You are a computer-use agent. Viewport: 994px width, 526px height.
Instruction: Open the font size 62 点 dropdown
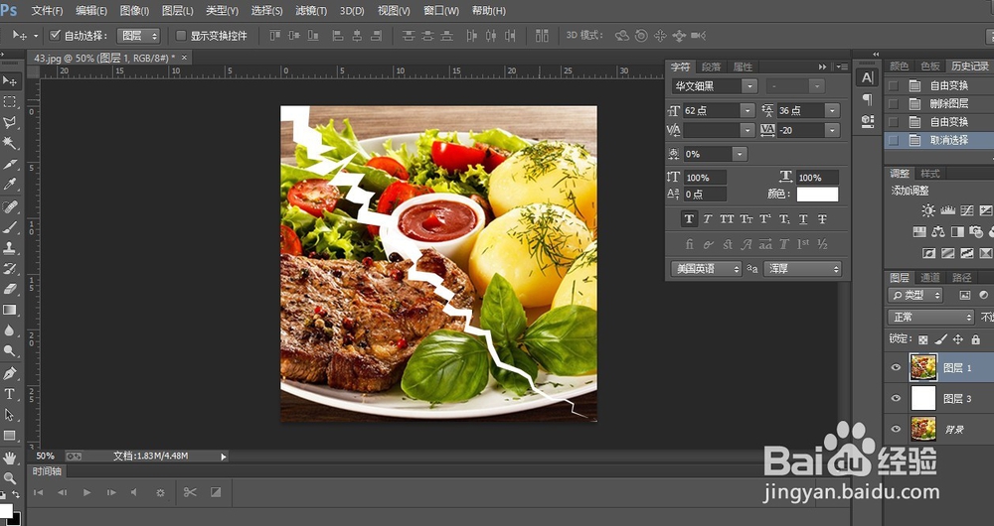(747, 111)
